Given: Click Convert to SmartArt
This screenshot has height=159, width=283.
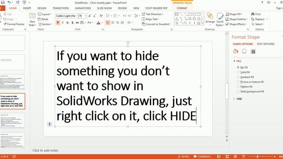Looking at the screenshot, I should (156, 24).
